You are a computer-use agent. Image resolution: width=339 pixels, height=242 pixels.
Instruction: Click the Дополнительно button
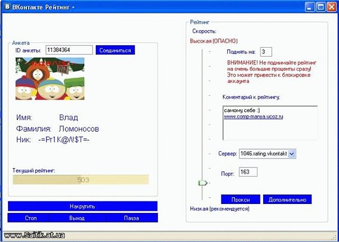tap(287, 199)
